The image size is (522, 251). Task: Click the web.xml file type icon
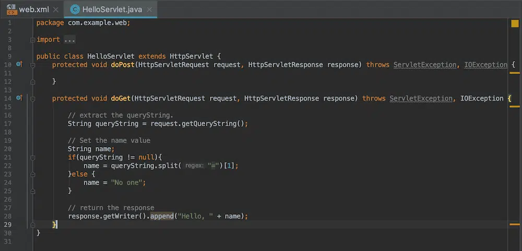point(11,9)
